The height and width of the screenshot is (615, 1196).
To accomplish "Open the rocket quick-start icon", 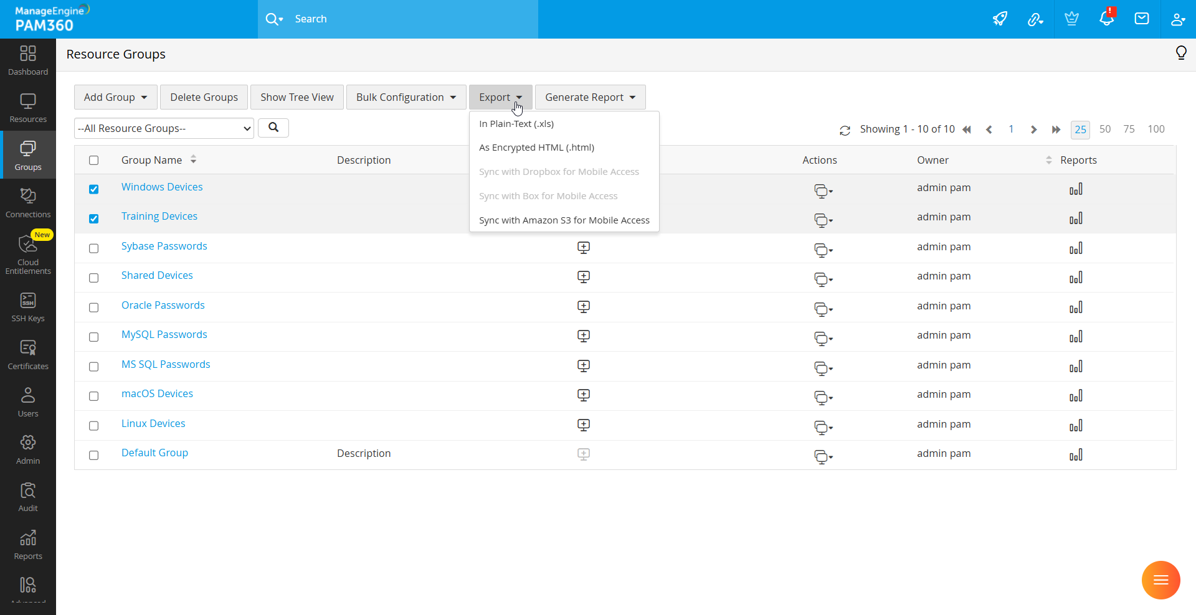I will pyautogui.click(x=1000, y=19).
